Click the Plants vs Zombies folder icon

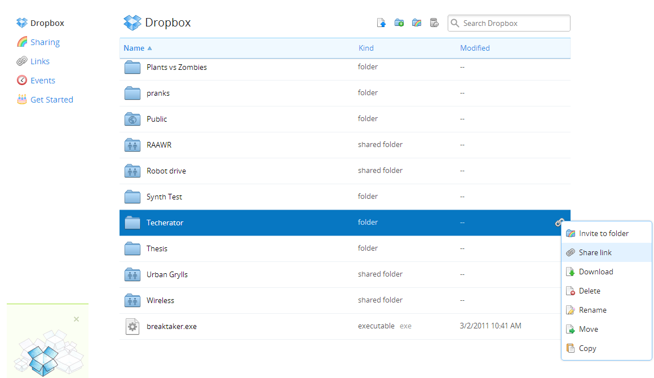point(132,67)
